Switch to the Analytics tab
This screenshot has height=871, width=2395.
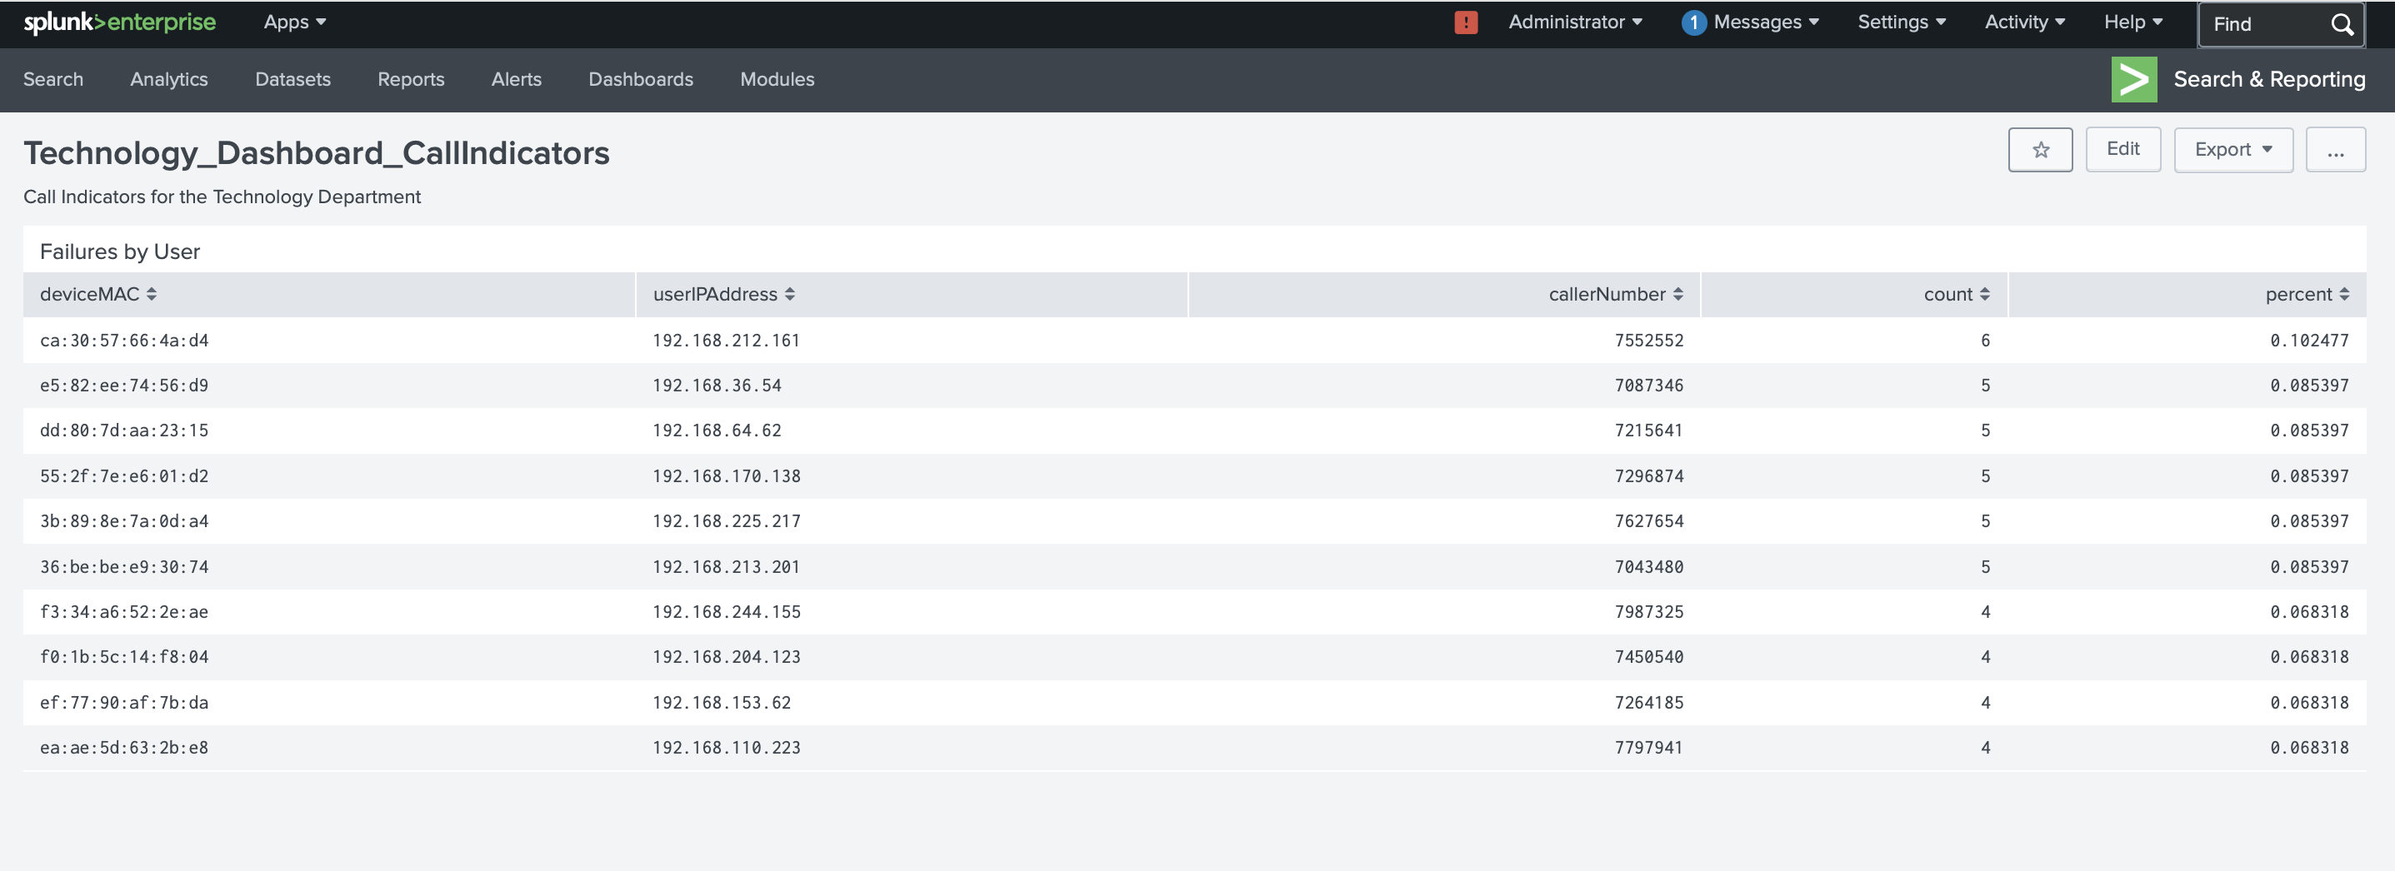click(169, 80)
